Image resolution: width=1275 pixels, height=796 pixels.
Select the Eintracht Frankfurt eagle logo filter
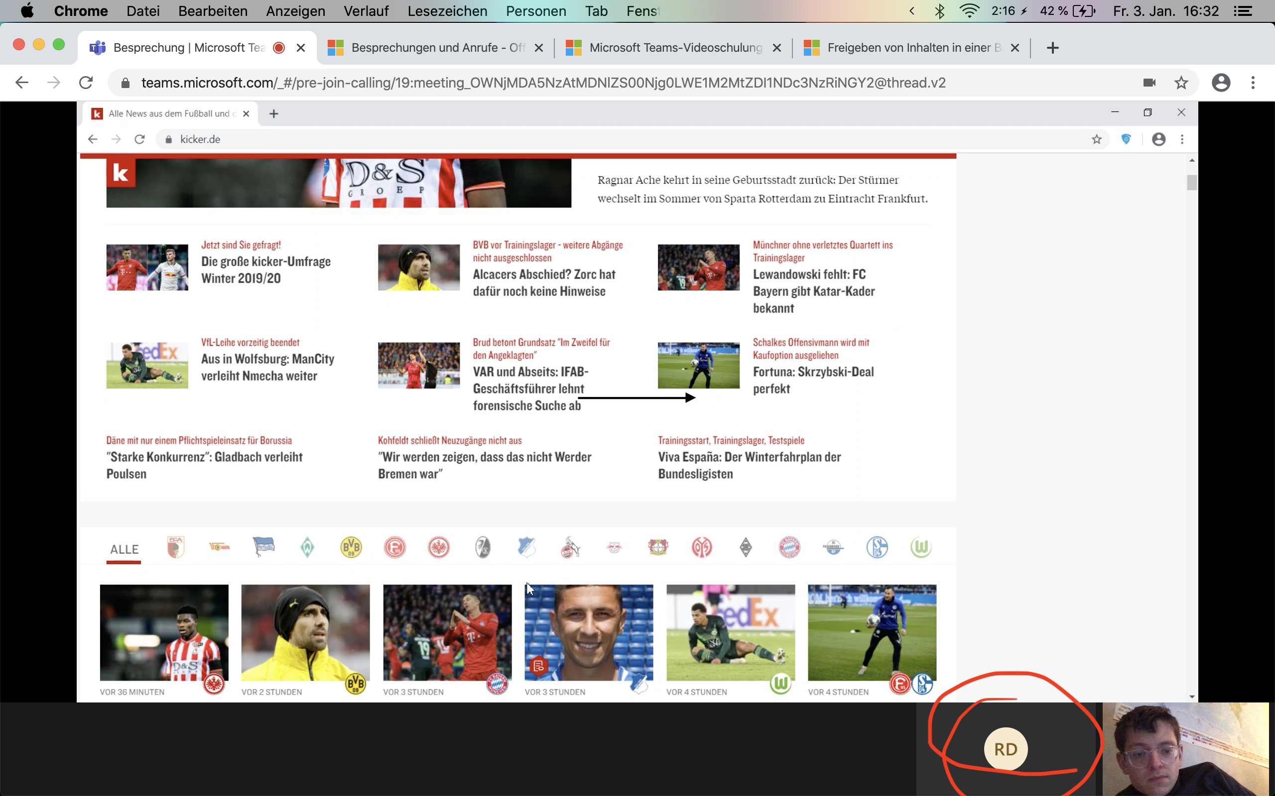(438, 548)
